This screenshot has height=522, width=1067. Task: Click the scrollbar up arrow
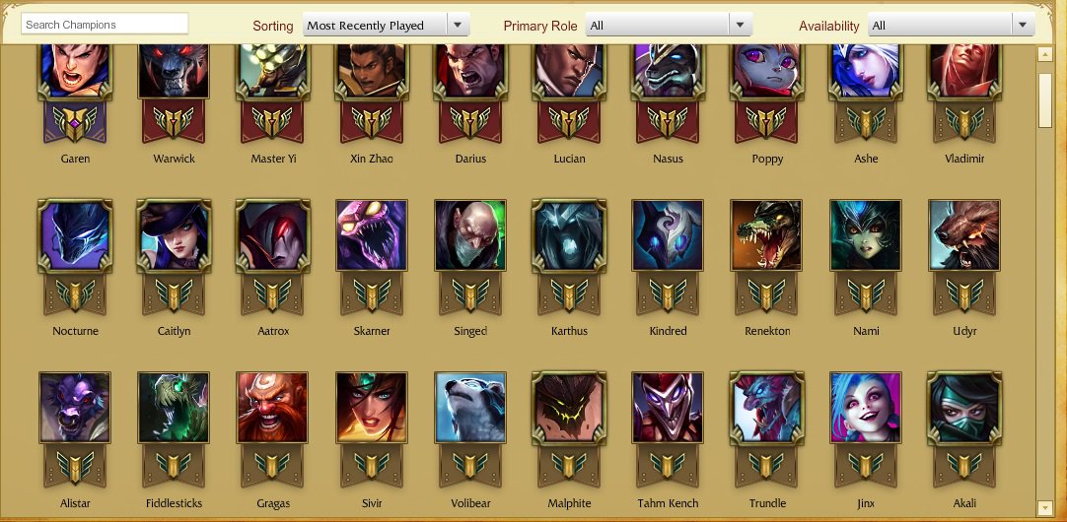(x=1045, y=54)
